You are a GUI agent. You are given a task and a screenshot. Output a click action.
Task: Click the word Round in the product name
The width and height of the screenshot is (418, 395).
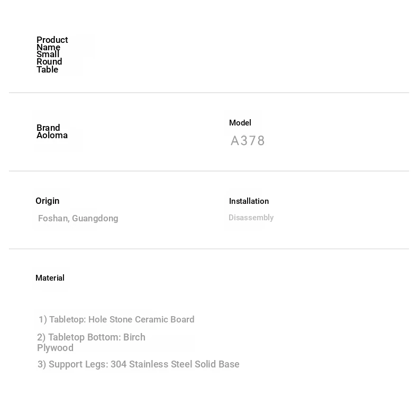(49, 62)
